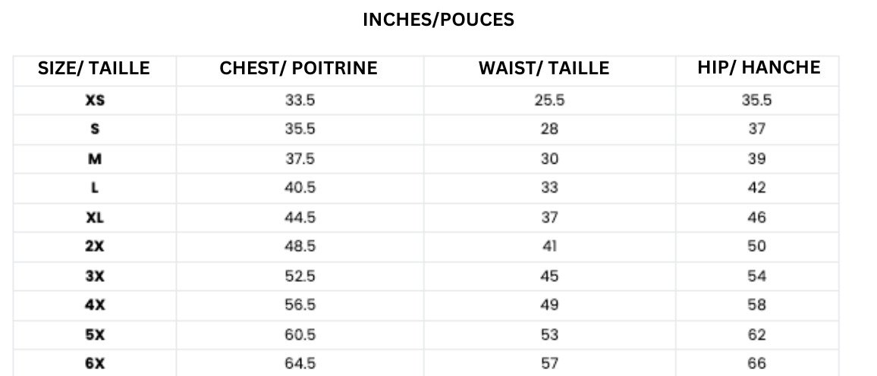Select the HIP/ HANCHE column header
877x376 pixels.
pos(759,67)
